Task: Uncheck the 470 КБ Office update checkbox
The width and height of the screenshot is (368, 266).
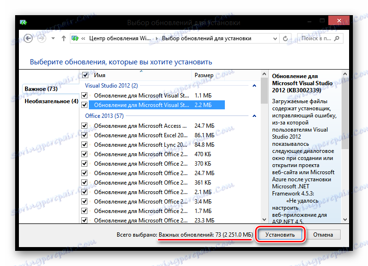Action: [84, 154]
